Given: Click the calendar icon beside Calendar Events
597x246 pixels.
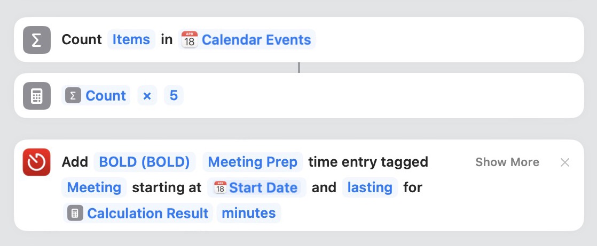Looking at the screenshot, I should point(189,39).
